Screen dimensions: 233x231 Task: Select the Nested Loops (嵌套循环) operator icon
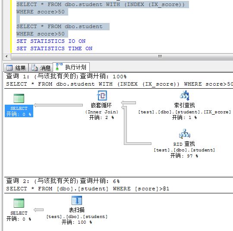coord(102,95)
